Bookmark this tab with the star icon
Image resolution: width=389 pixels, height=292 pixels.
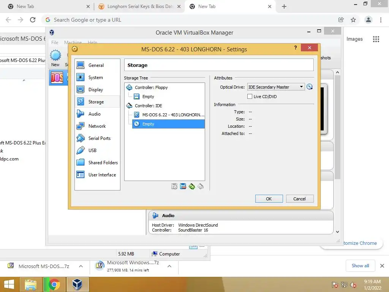pos(353,20)
